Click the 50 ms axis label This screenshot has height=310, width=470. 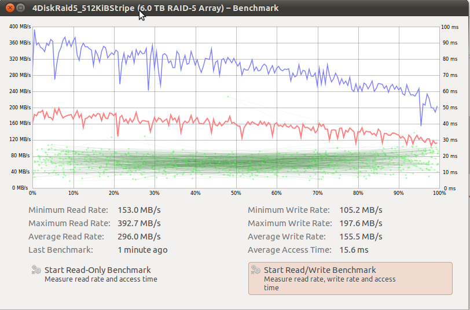[x=450, y=107]
